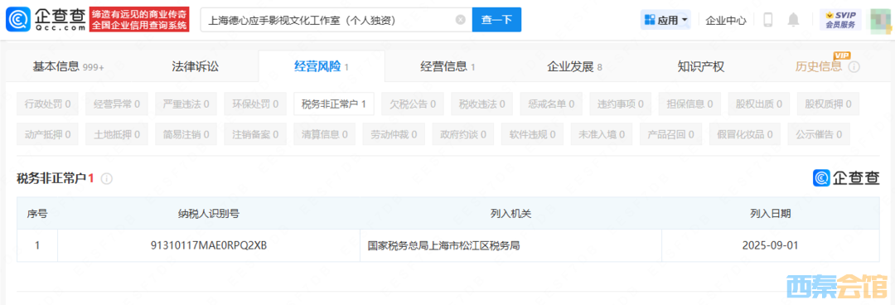Click the 列入机关 column header
This screenshot has width=895, height=305.
(x=510, y=214)
